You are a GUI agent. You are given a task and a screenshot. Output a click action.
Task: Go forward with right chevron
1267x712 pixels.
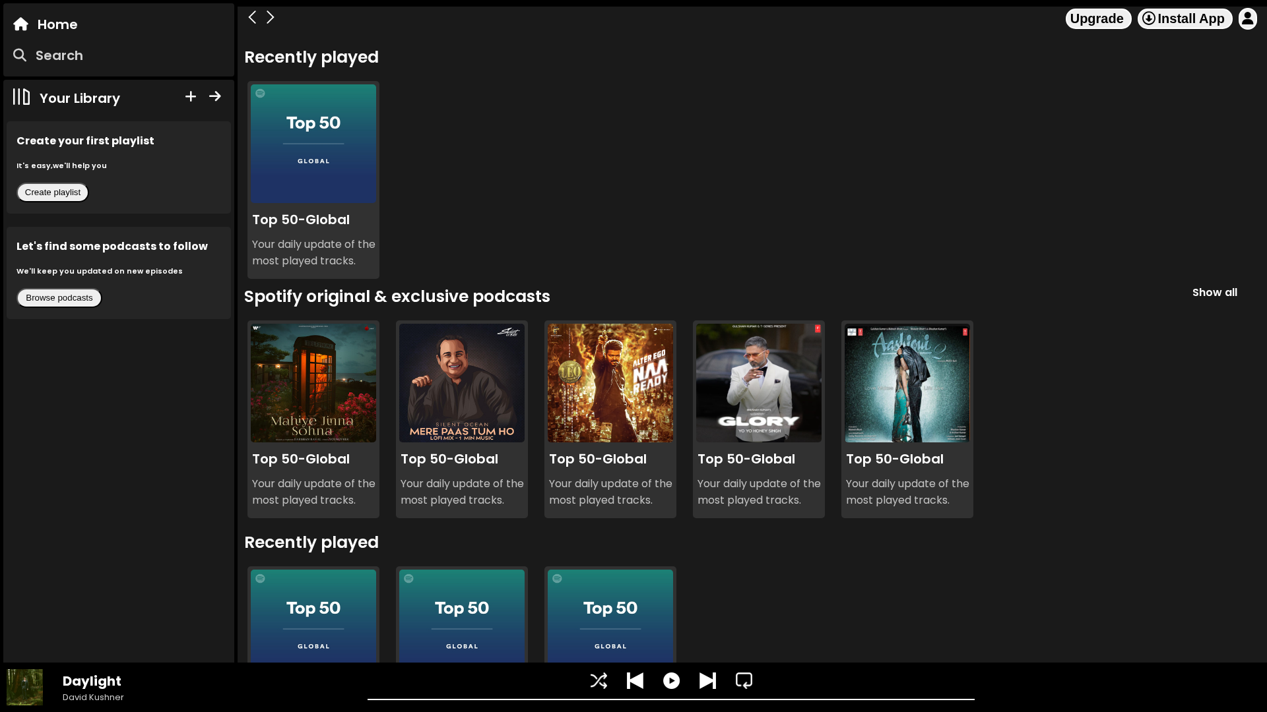(x=270, y=17)
